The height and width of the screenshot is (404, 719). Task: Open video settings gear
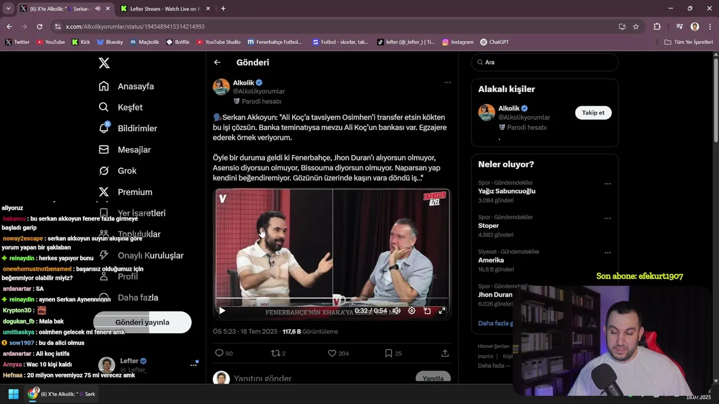point(412,310)
